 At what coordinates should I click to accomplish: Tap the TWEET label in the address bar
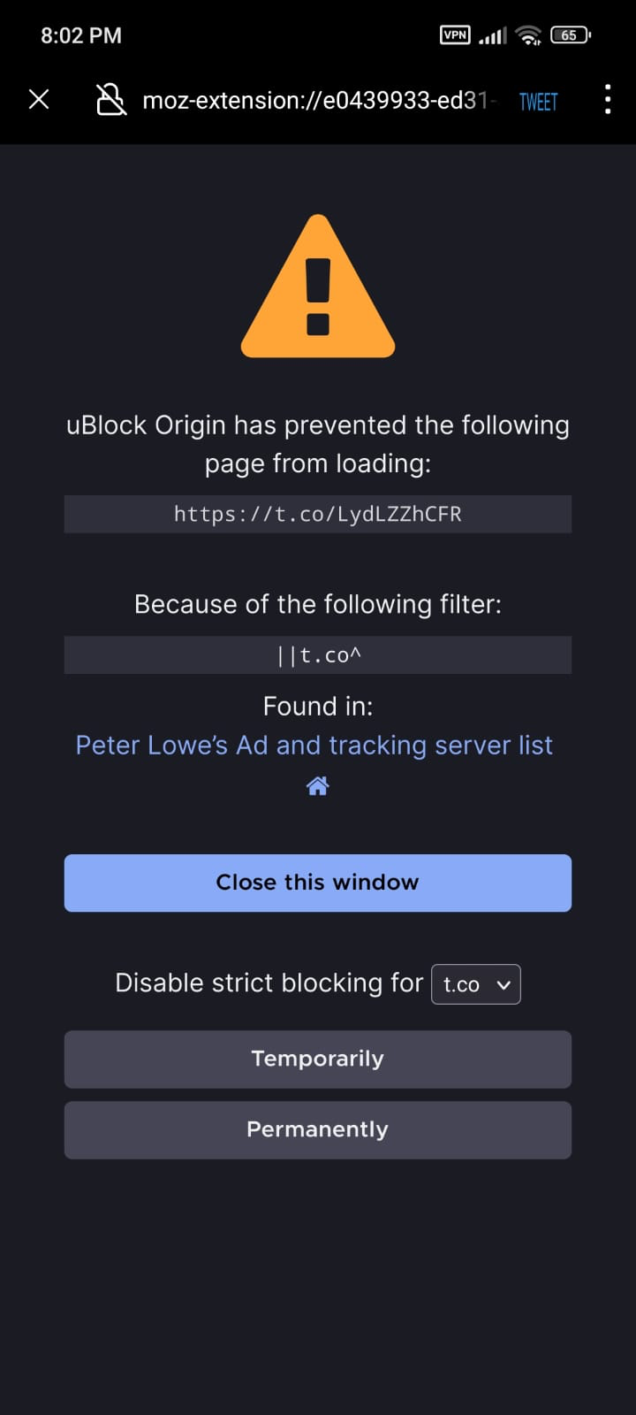537,102
